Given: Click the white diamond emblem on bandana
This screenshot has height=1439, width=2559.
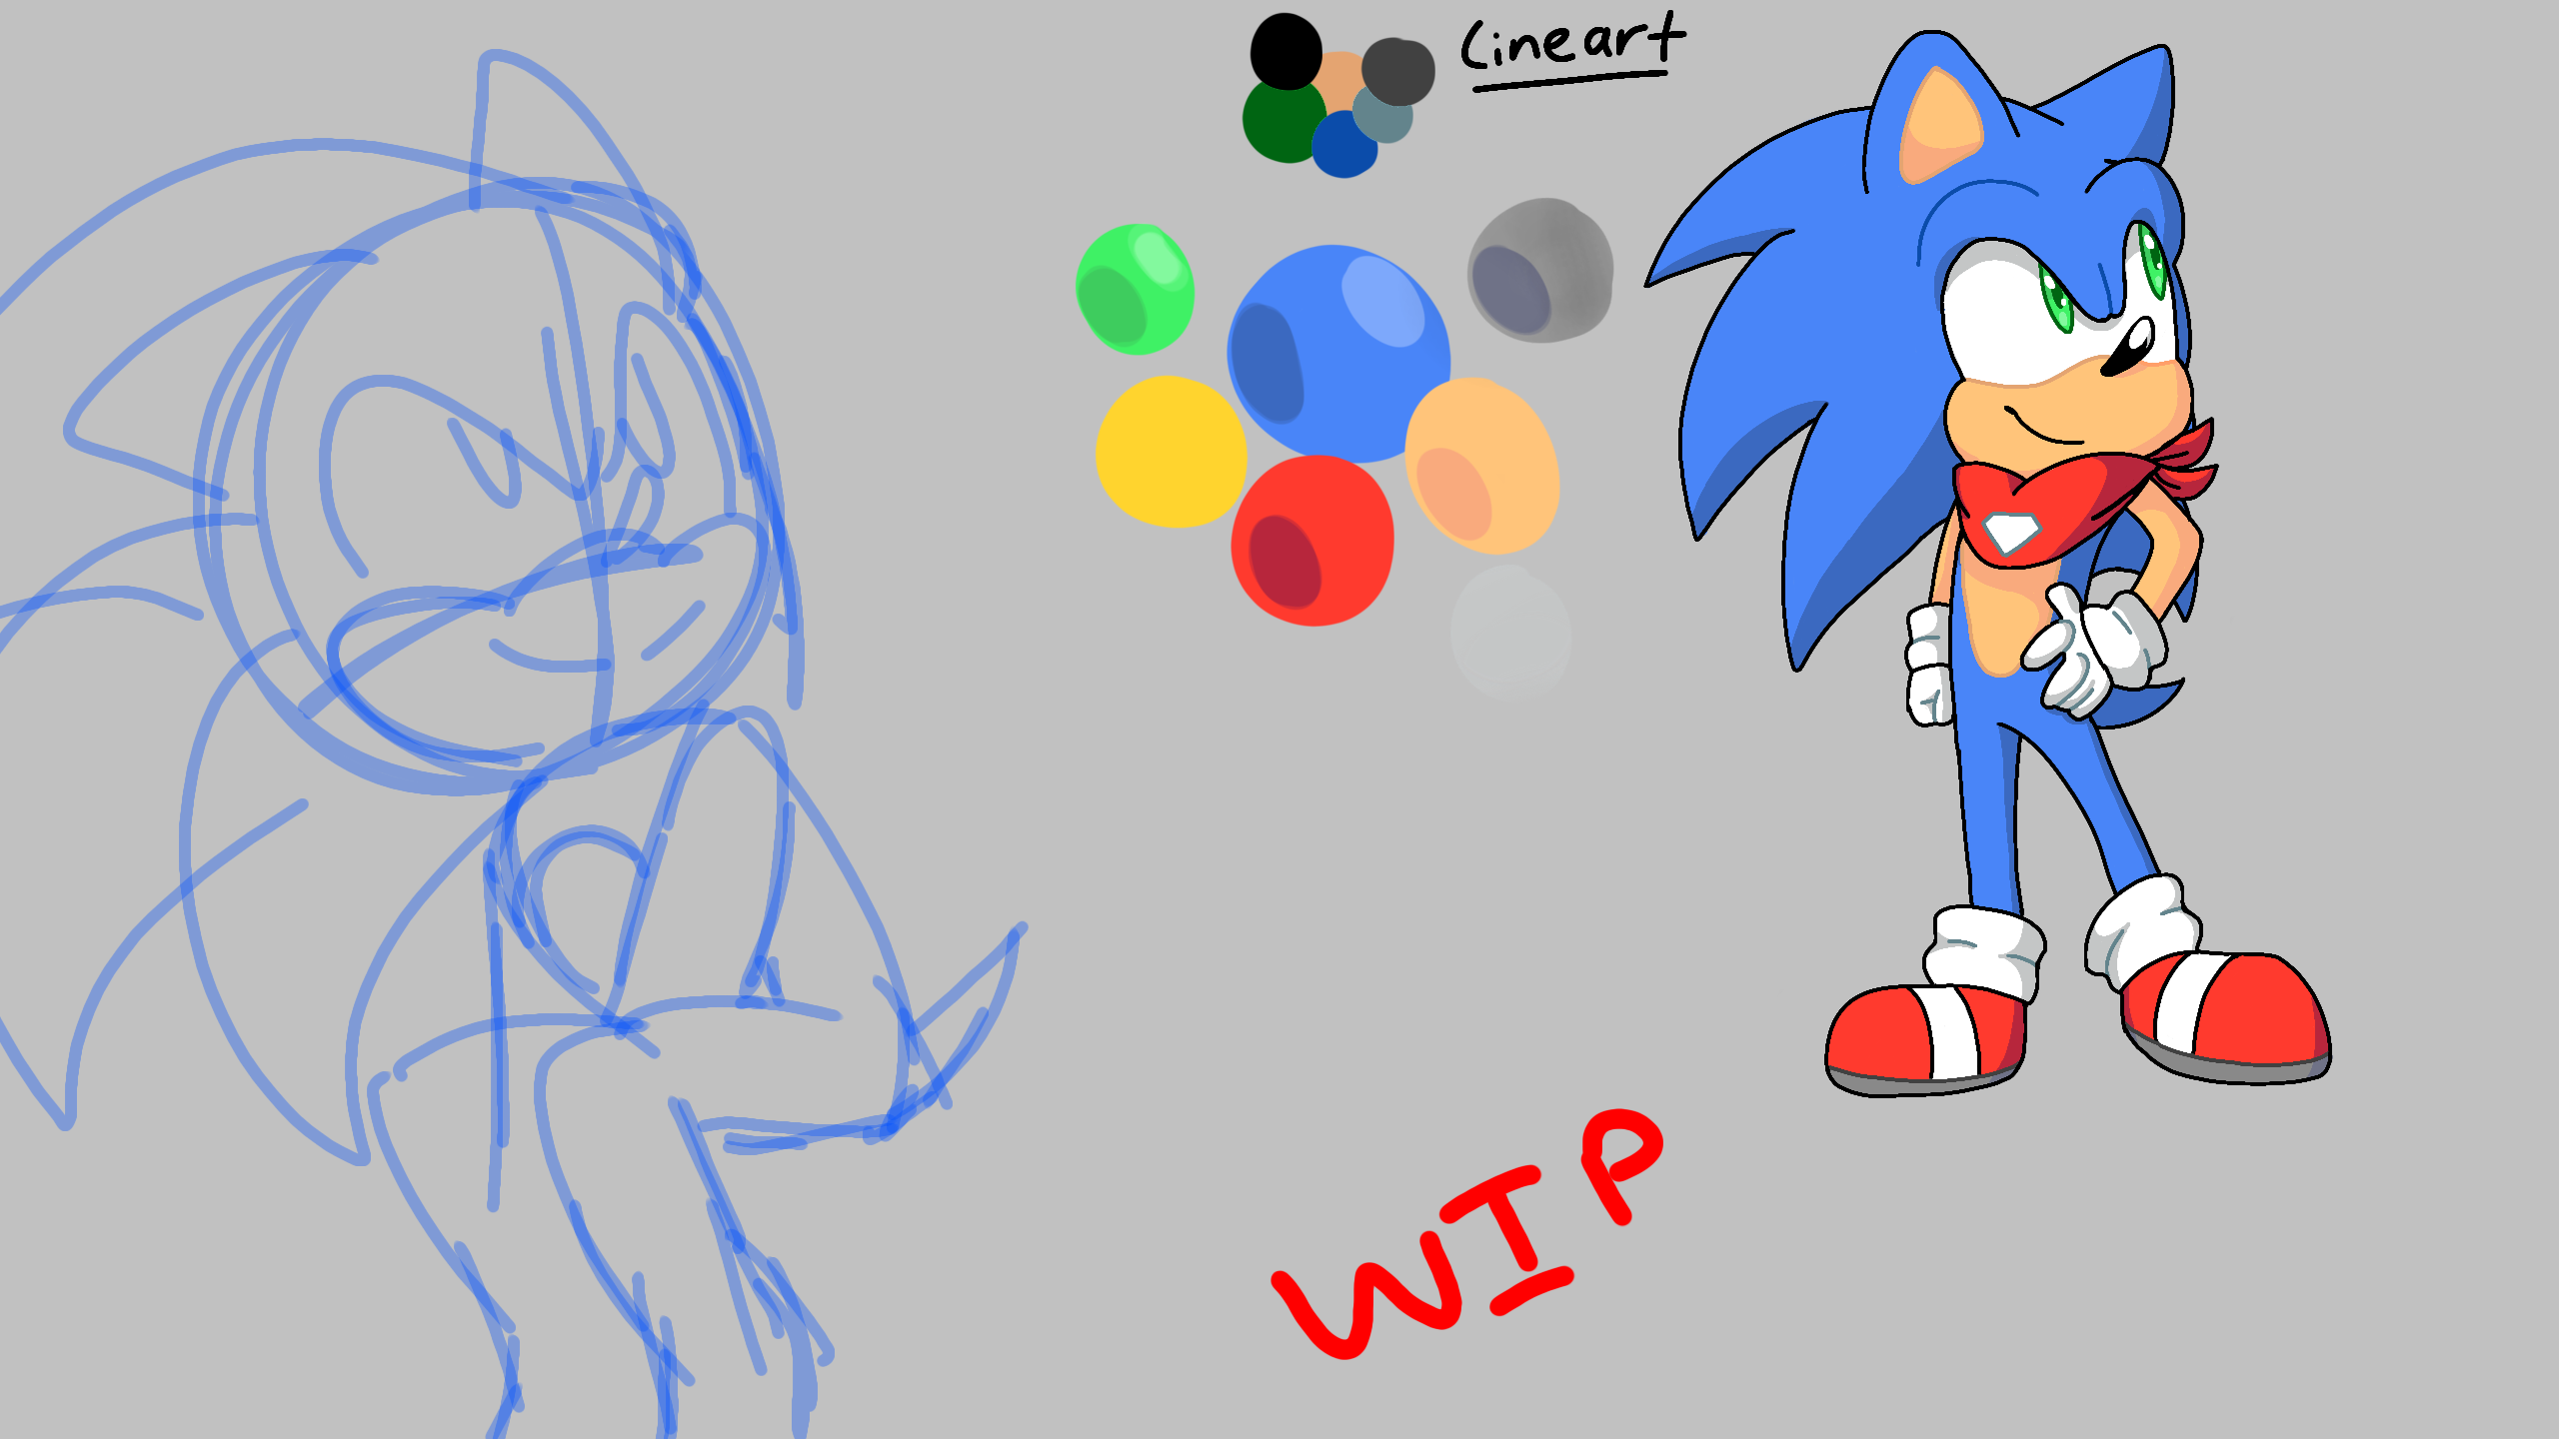Looking at the screenshot, I should [2009, 532].
